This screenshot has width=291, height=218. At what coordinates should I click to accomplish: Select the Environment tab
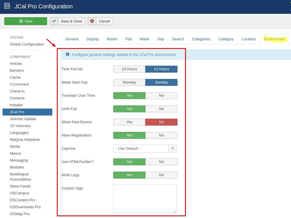pos(274,39)
